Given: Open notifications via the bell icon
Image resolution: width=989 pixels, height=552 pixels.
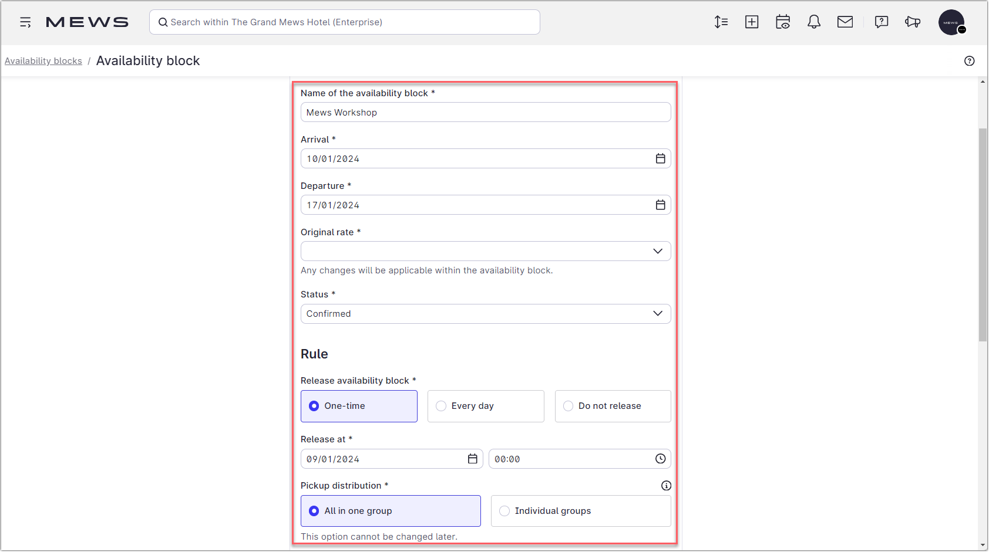Looking at the screenshot, I should (814, 22).
